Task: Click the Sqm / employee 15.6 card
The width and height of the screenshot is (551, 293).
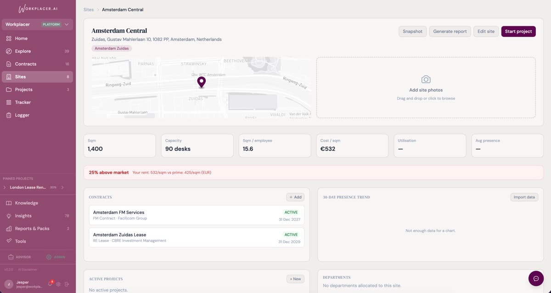Action: coord(275,146)
